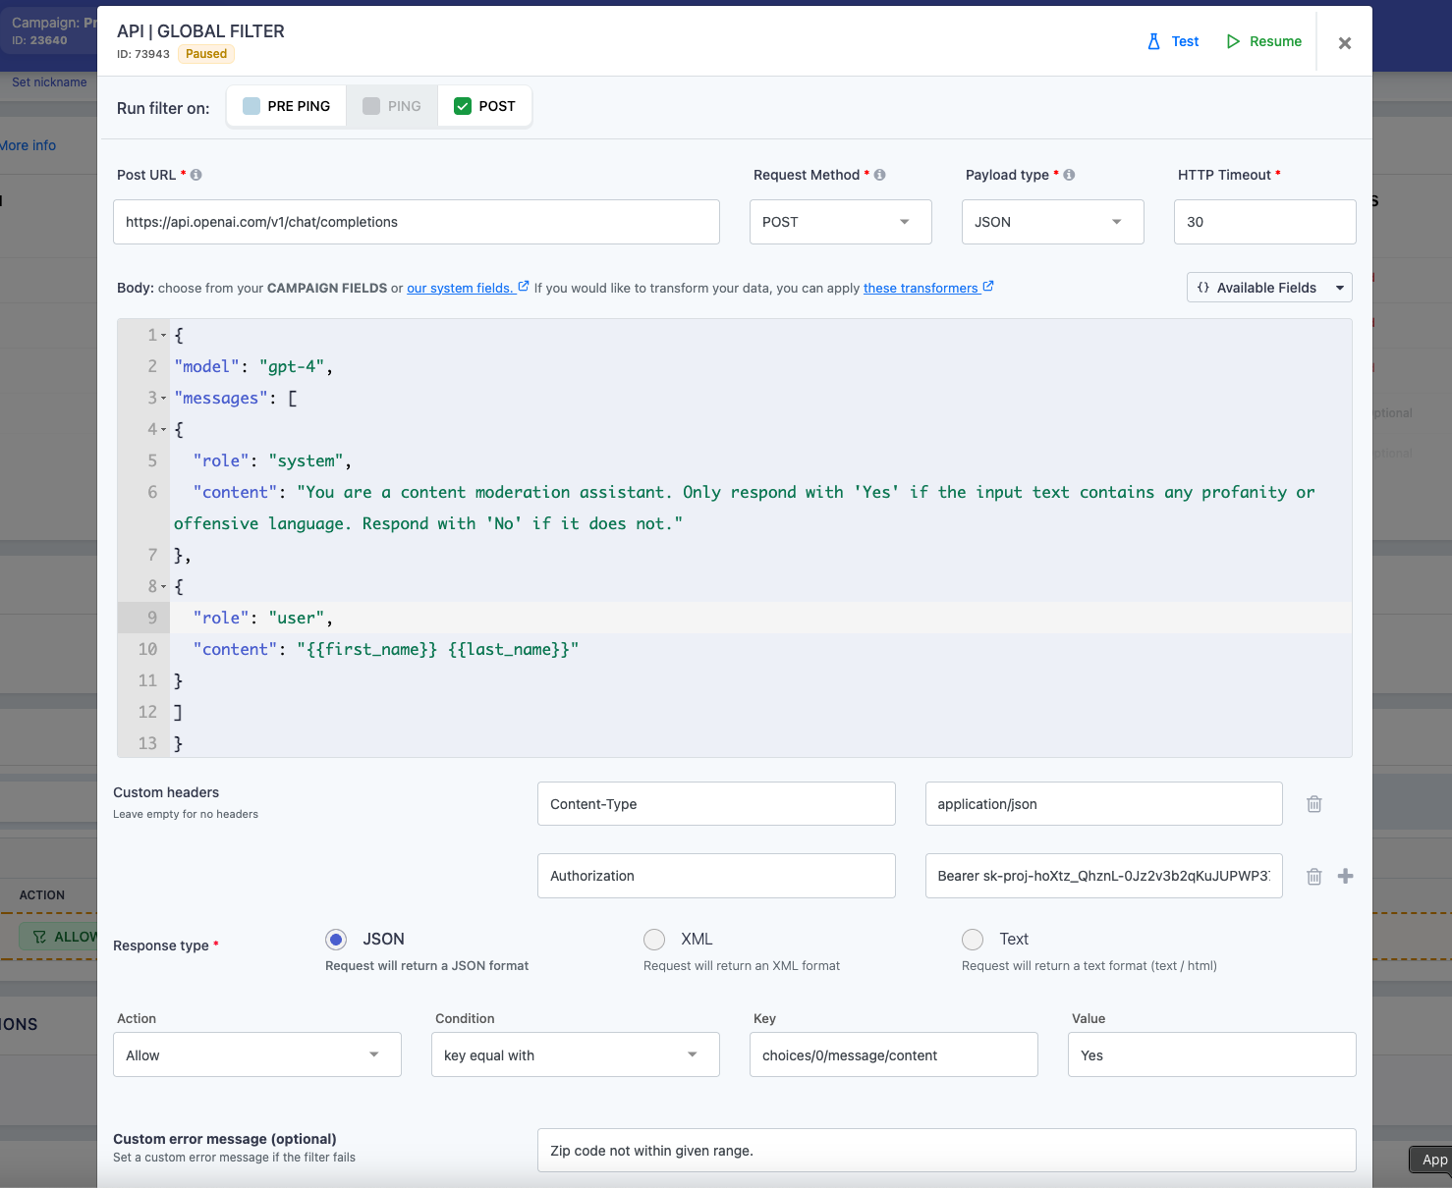Click the info icon beside Request Method

tap(880, 175)
